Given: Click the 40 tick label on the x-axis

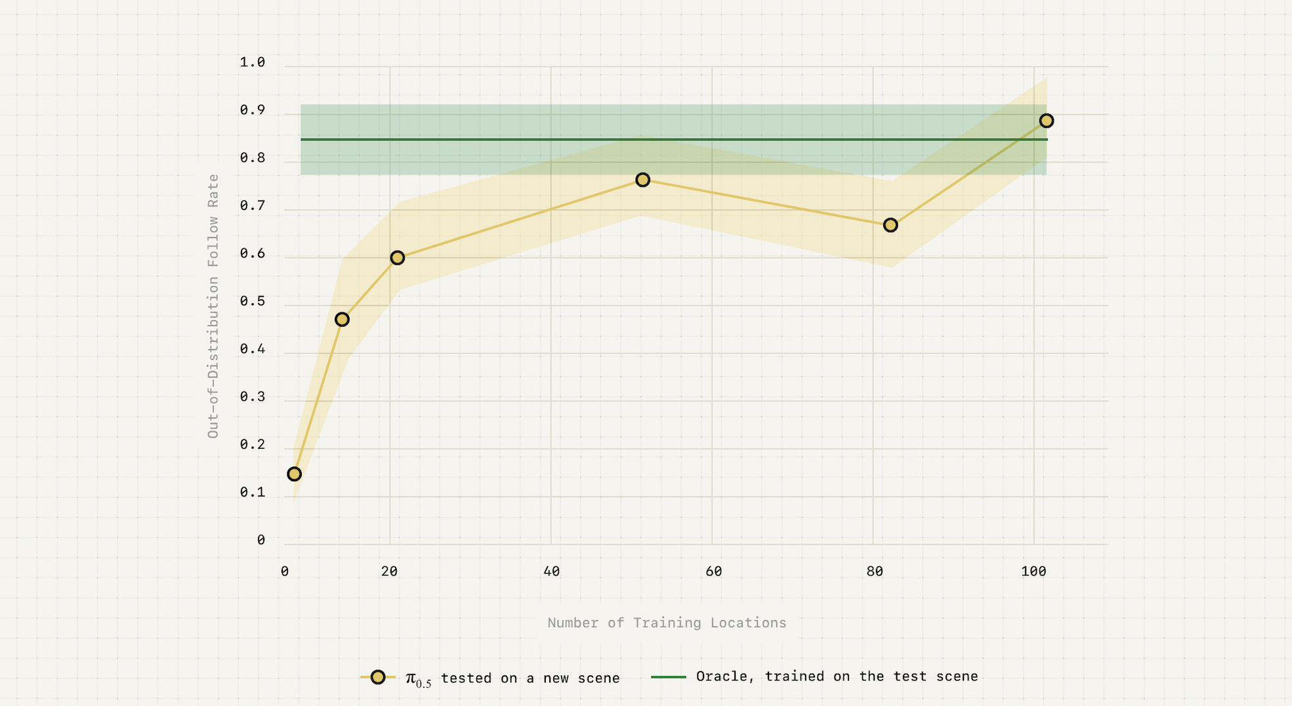Looking at the screenshot, I should (x=552, y=571).
